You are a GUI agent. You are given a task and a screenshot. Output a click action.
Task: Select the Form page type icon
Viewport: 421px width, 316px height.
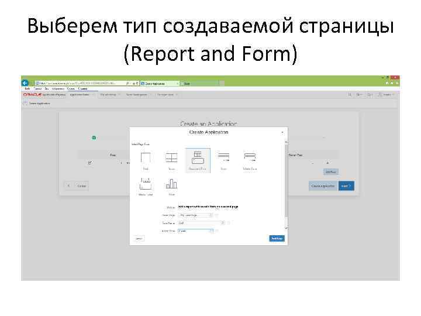[223, 157]
